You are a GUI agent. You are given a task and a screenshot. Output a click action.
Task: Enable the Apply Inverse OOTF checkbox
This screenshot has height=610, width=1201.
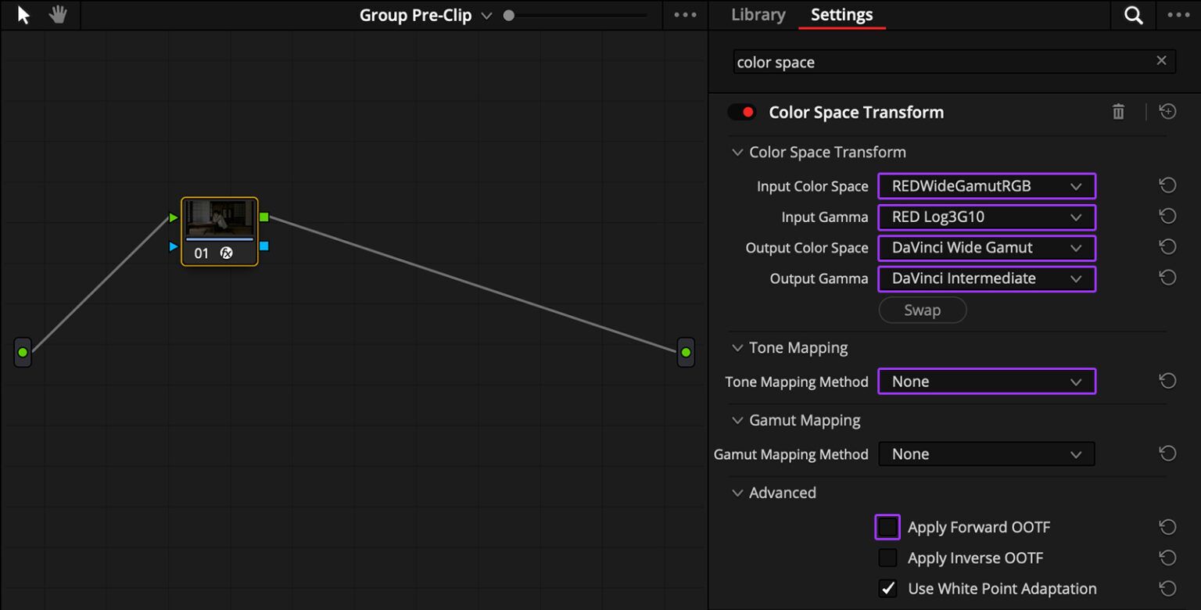tap(887, 558)
